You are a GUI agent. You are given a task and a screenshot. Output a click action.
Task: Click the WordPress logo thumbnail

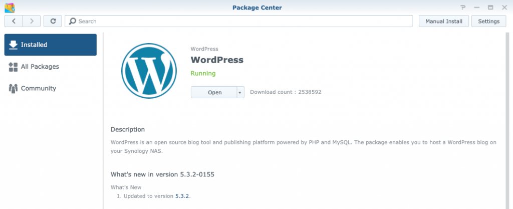click(149, 71)
